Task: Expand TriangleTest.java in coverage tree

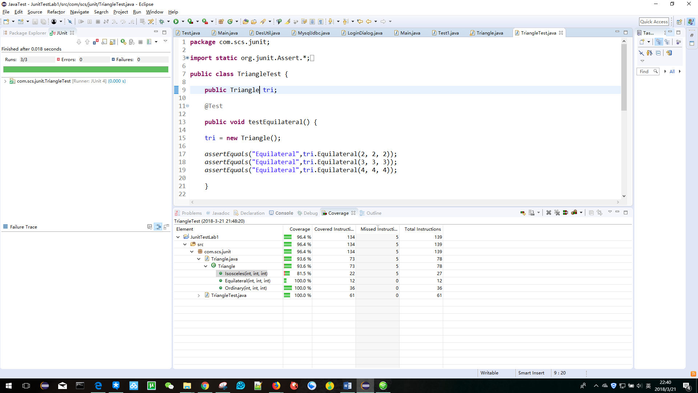Action: tap(199, 295)
